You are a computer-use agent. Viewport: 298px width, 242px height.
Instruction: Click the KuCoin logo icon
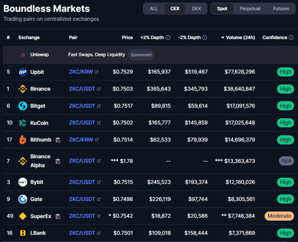(x=23, y=123)
